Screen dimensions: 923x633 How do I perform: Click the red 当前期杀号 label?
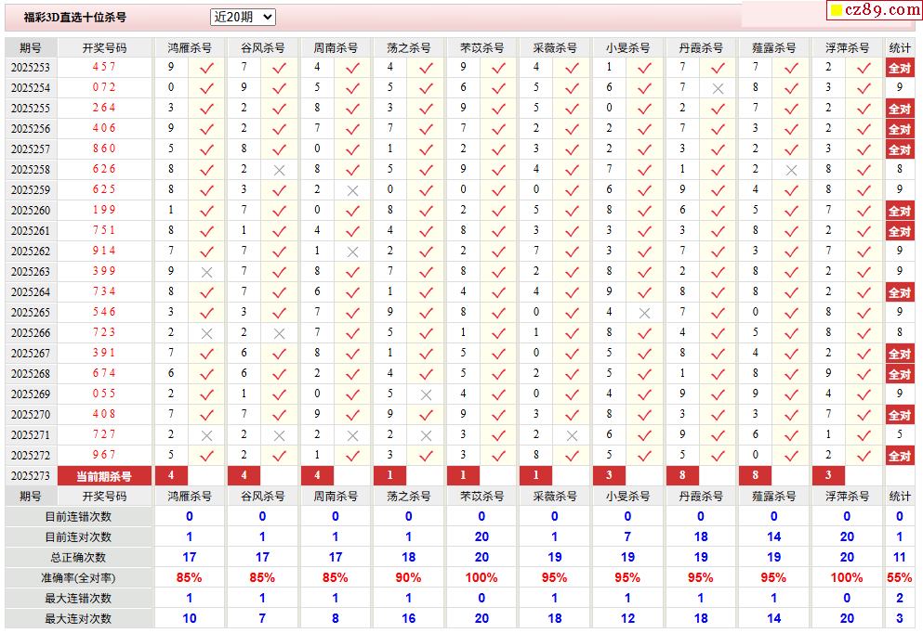[104, 476]
